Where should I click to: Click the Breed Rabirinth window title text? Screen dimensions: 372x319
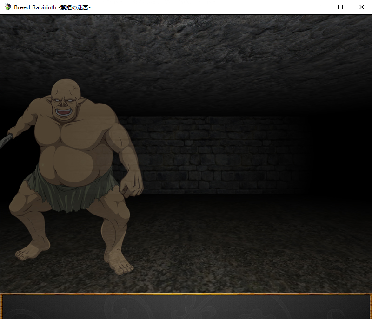click(x=52, y=7)
